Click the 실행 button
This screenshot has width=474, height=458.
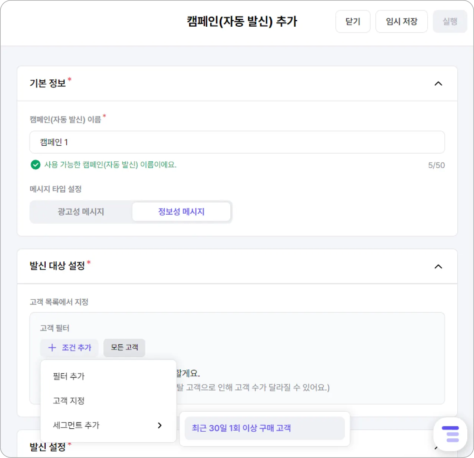click(x=450, y=22)
